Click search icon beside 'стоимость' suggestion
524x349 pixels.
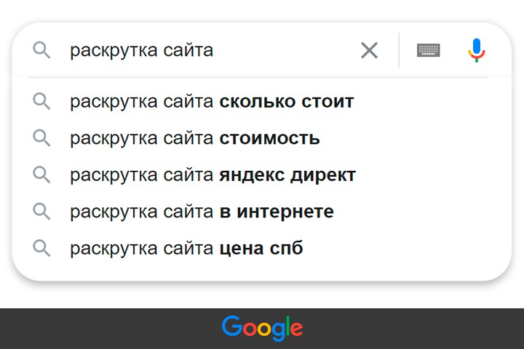[42, 138]
